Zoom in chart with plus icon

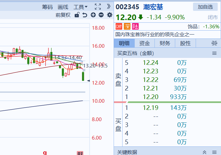pyautogui.click(x=93, y=15)
